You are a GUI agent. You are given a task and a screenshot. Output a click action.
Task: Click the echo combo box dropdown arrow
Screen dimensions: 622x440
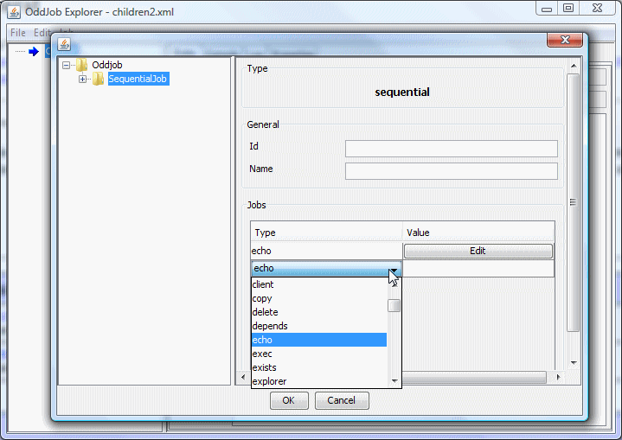[x=394, y=269]
